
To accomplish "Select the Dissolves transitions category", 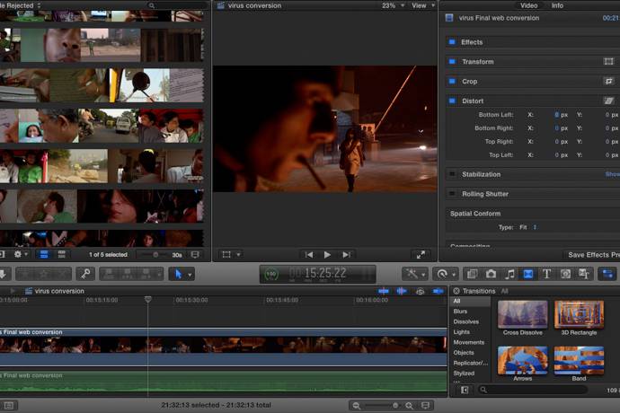I will (465, 321).
